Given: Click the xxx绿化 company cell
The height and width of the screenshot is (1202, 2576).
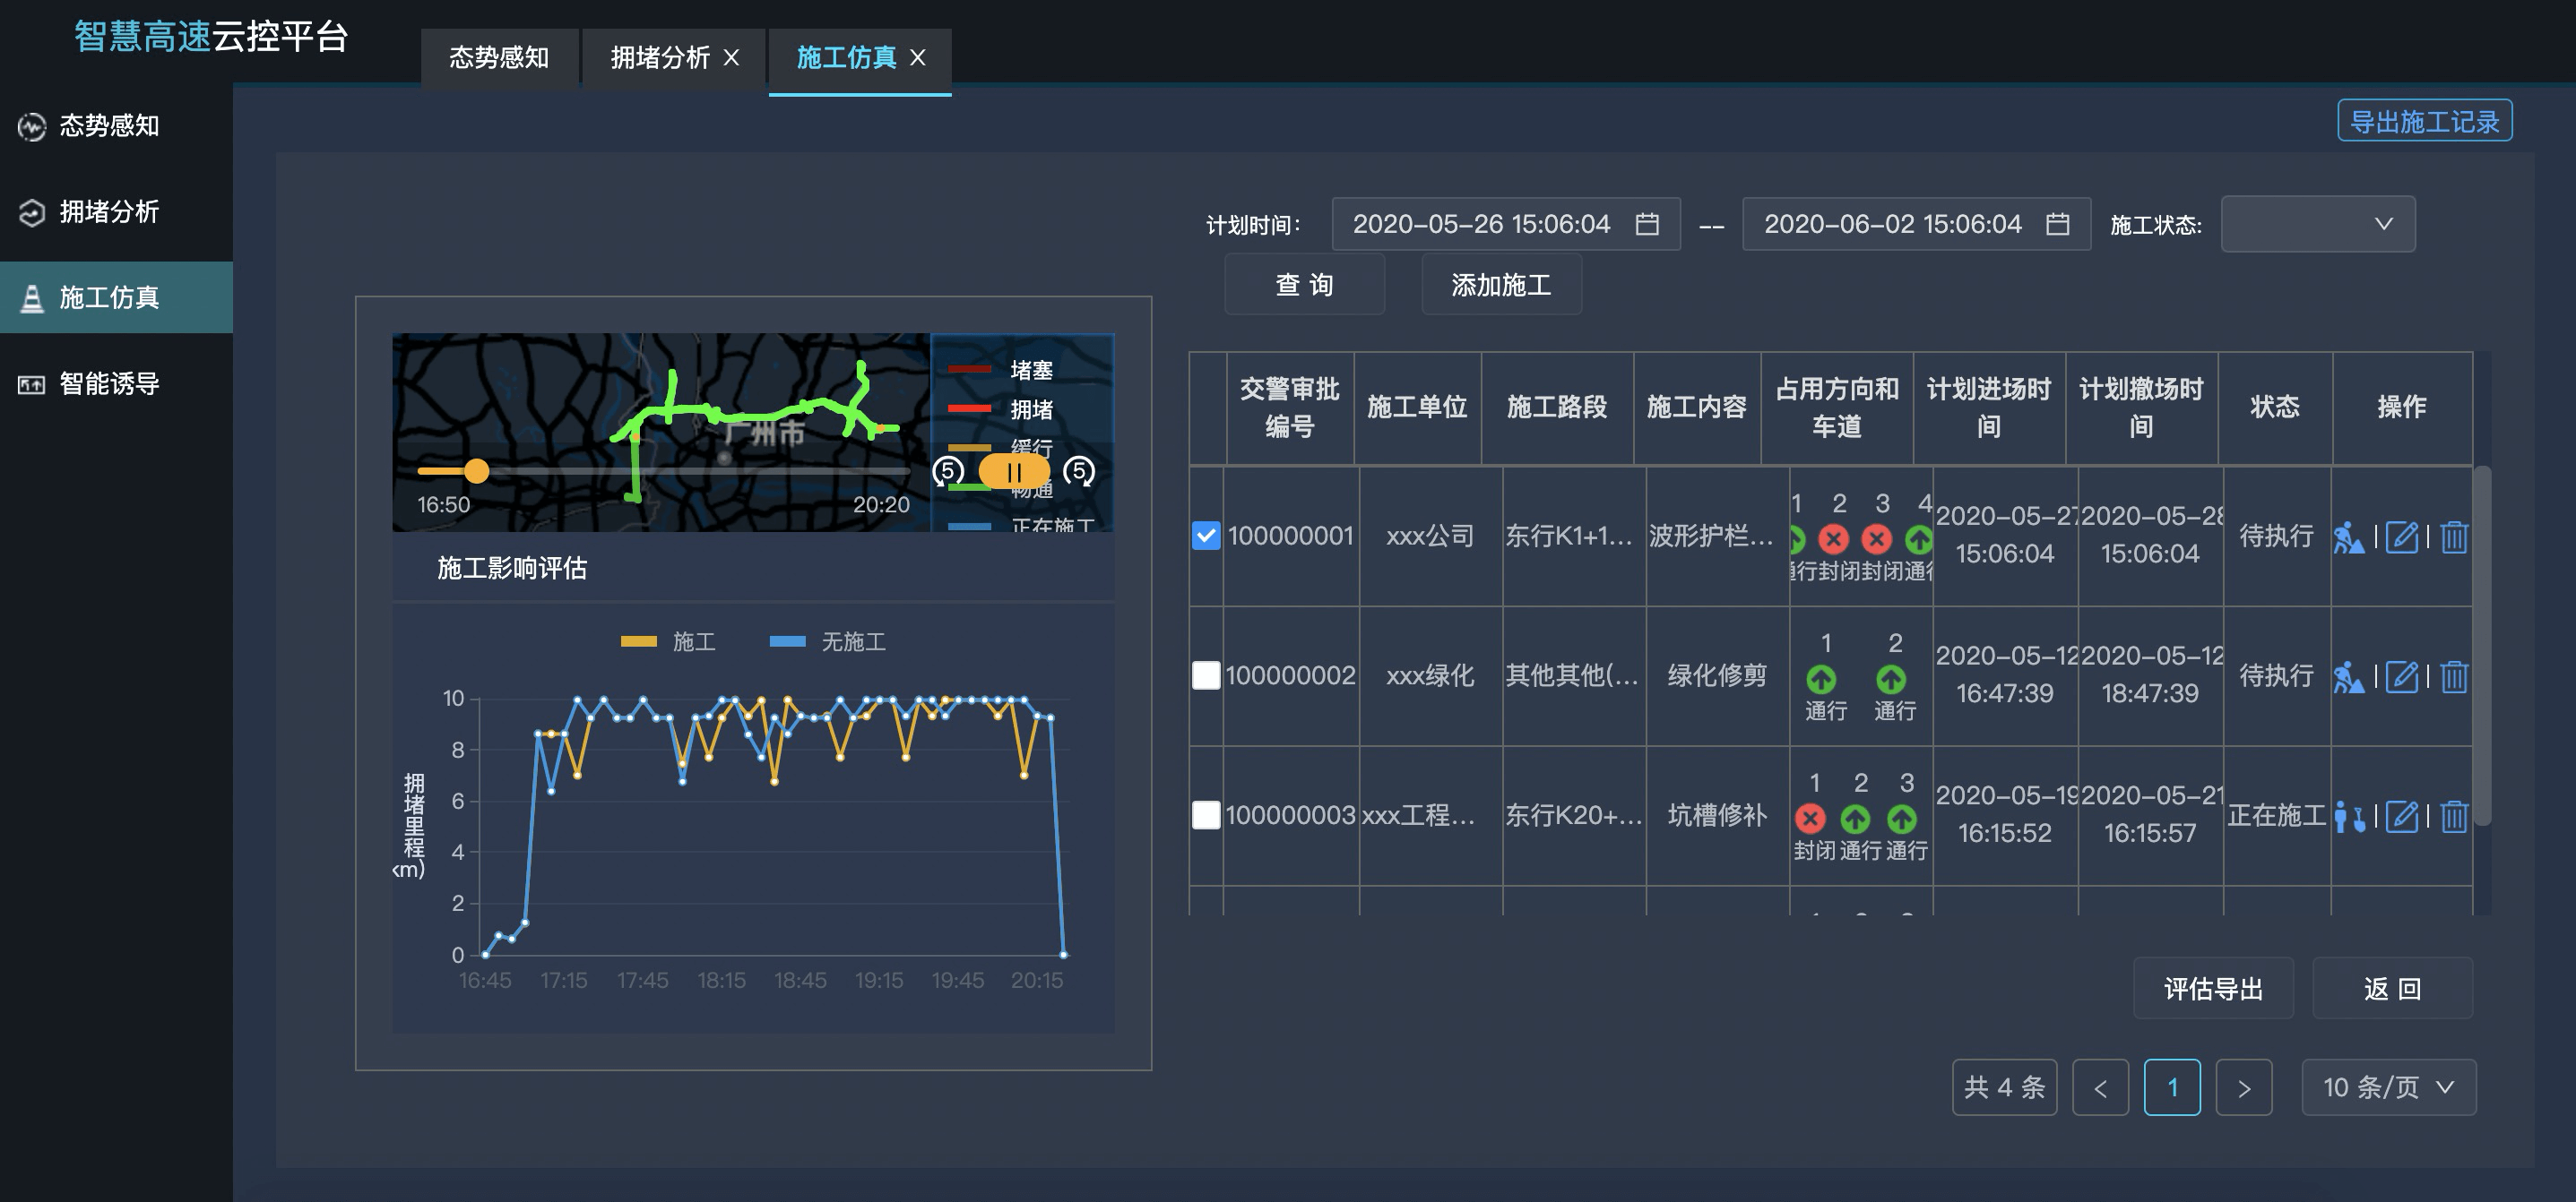Looking at the screenshot, I should (x=1430, y=675).
